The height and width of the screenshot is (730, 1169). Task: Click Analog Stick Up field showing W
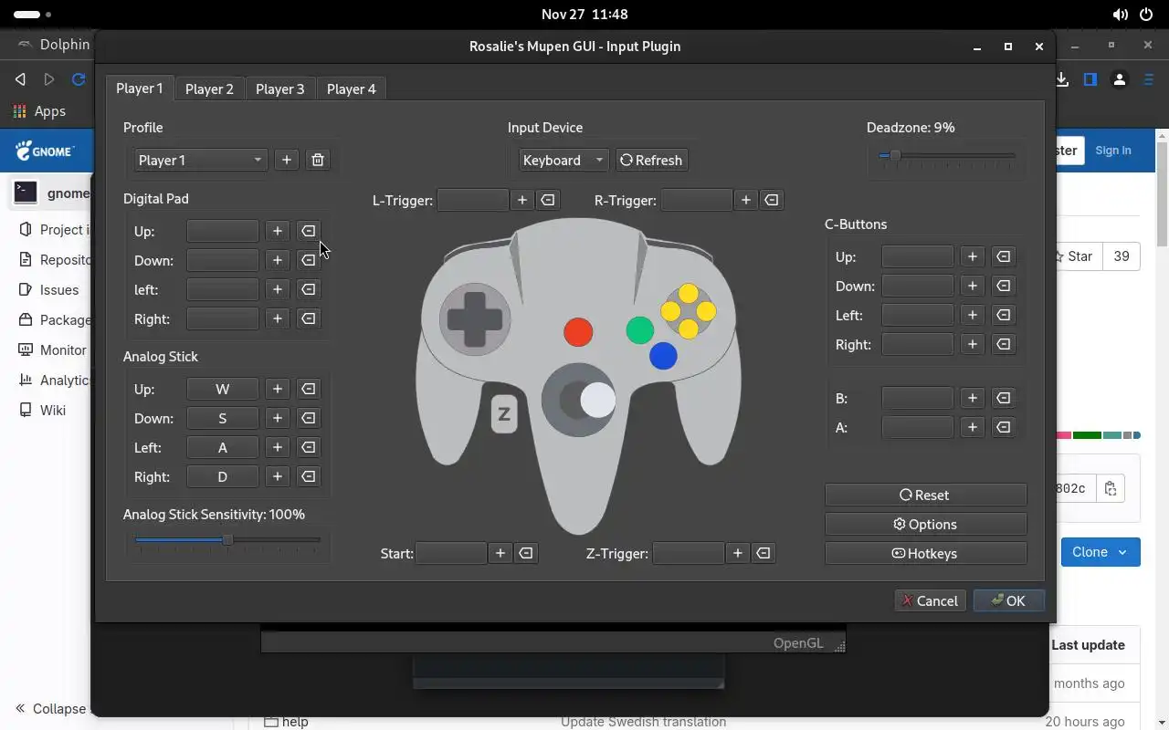(x=222, y=389)
